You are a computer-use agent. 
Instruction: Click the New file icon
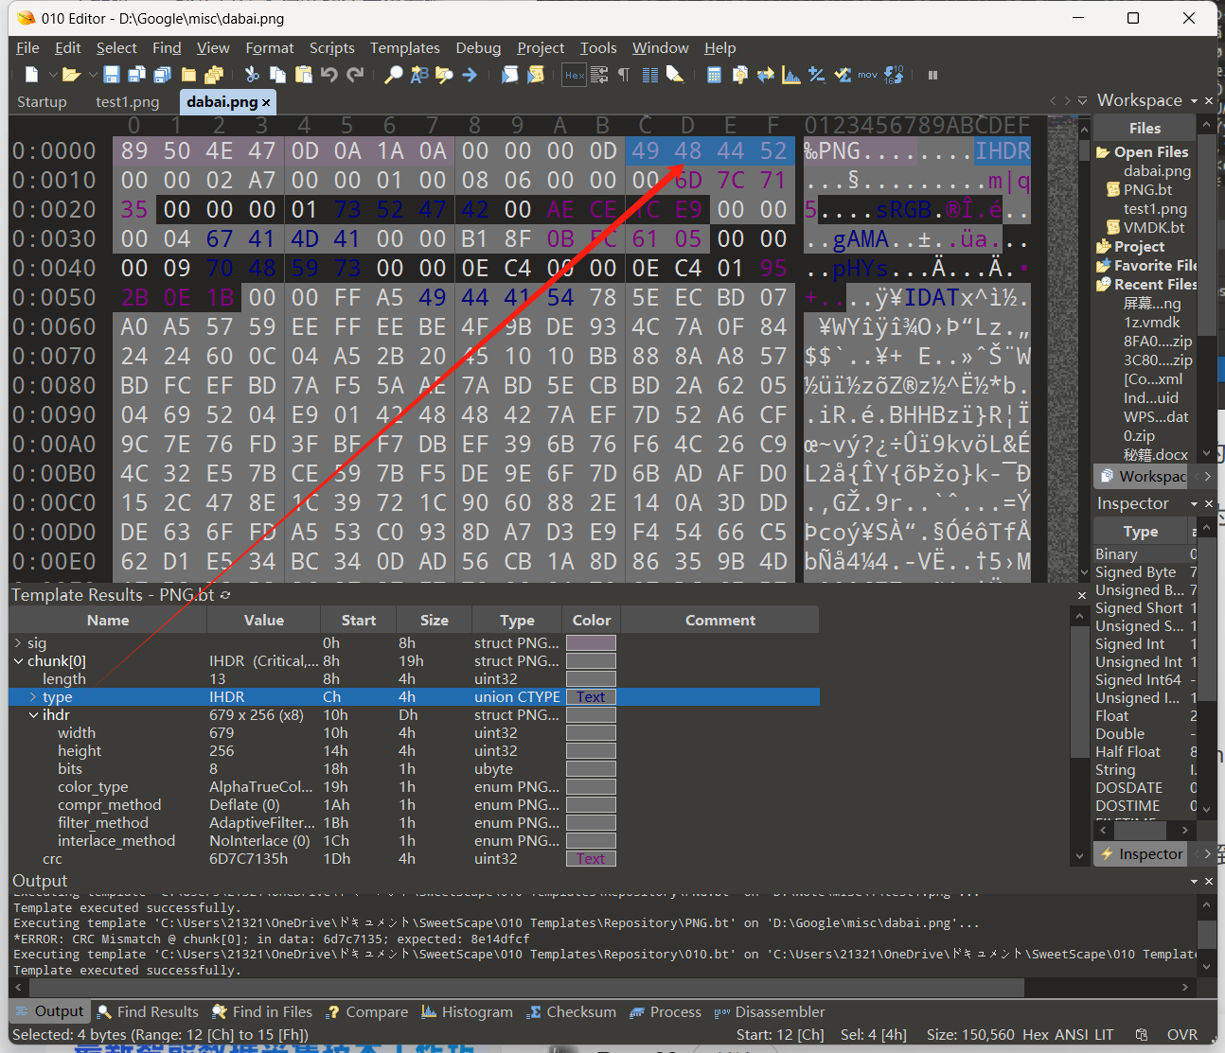[x=31, y=75]
